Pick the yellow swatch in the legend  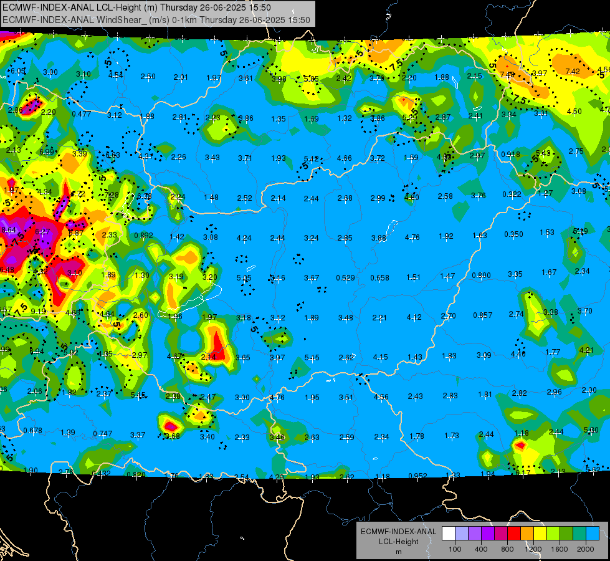pyautogui.click(x=540, y=533)
